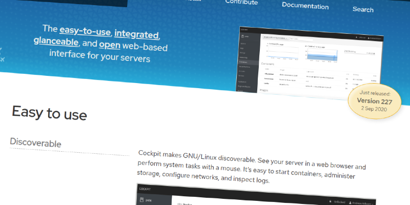Click the memory usage graph in banner screenshot
410x205 pixels.
tap(322, 56)
